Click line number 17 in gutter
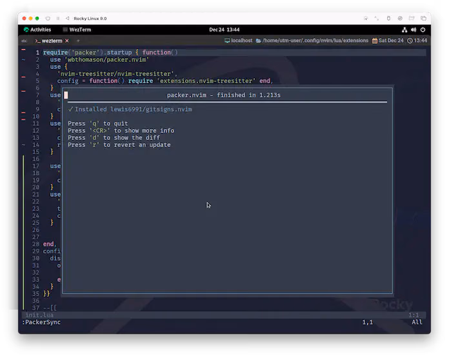 click(35, 166)
